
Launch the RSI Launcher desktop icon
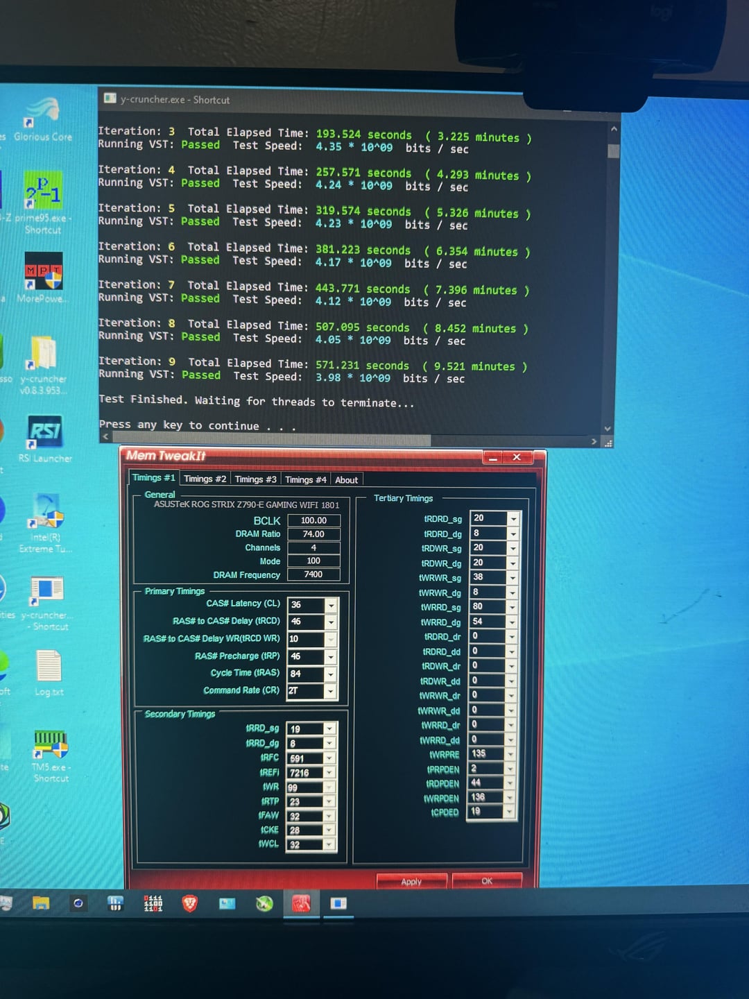(x=45, y=439)
